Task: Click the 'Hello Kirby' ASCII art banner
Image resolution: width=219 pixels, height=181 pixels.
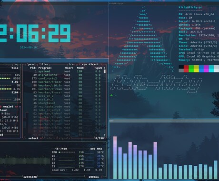Action: coord(156,84)
